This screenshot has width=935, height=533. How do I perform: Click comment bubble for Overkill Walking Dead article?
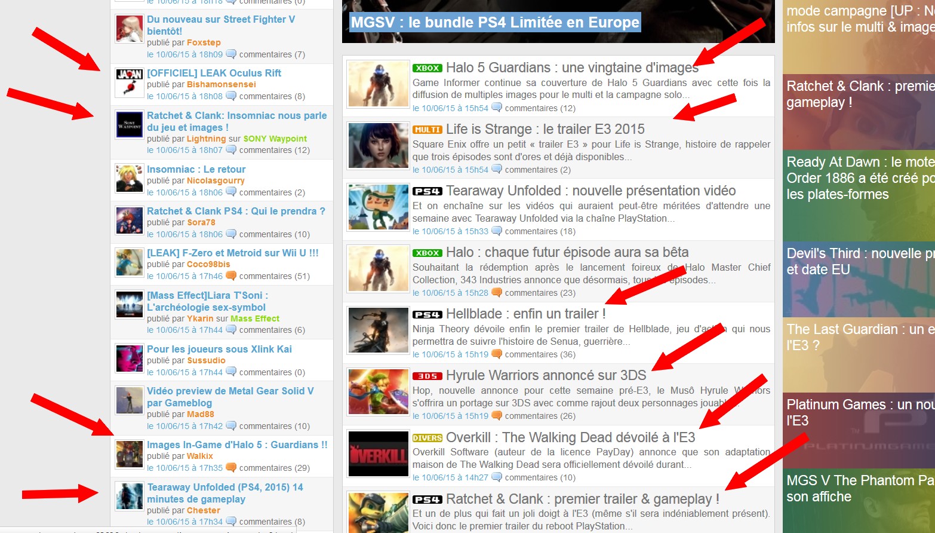[x=497, y=477]
